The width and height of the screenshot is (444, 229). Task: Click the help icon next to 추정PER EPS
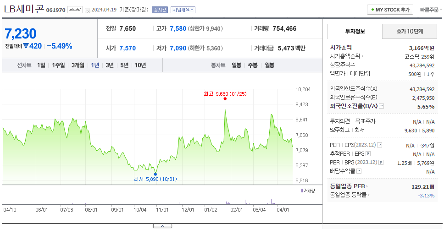point(368,154)
